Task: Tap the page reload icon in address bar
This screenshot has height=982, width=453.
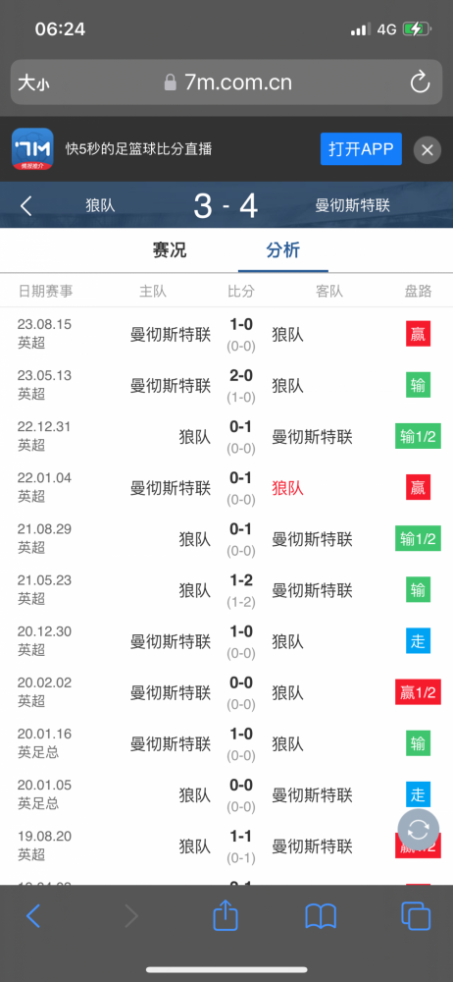Action: click(x=420, y=82)
